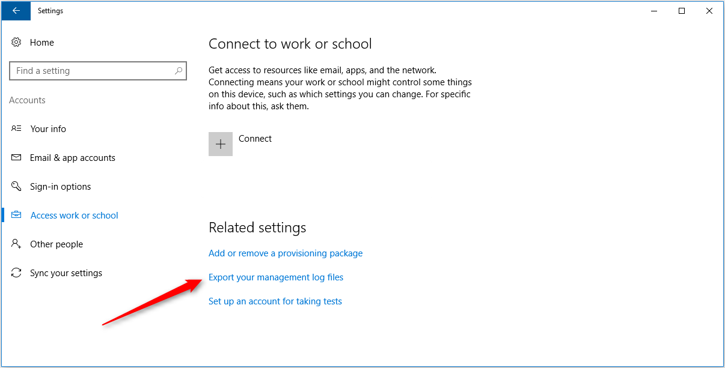Click the Sync your settings arrows icon

click(x=17, y=273)
